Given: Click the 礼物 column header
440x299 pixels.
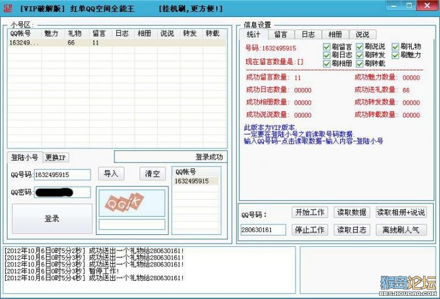Looking at the screenshot, I should (77, 33).
